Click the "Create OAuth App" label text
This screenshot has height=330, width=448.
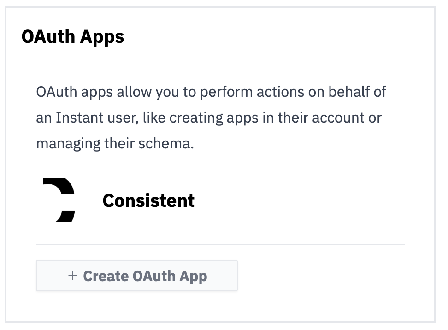click(x=145, y=276)
